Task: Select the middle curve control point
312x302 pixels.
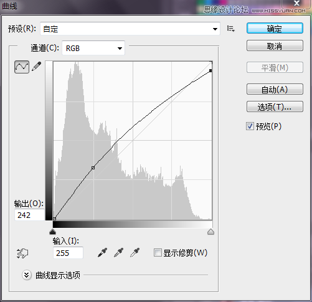Action: [93, 168]
